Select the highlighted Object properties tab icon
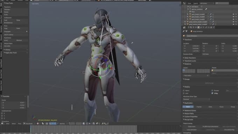Viewport: 238px width, 134px height. 198,27
